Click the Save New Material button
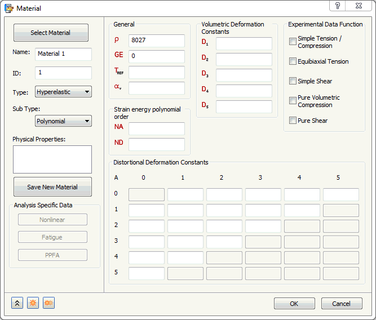This screenshot has width=376, height=320. (x=52, y=187)
